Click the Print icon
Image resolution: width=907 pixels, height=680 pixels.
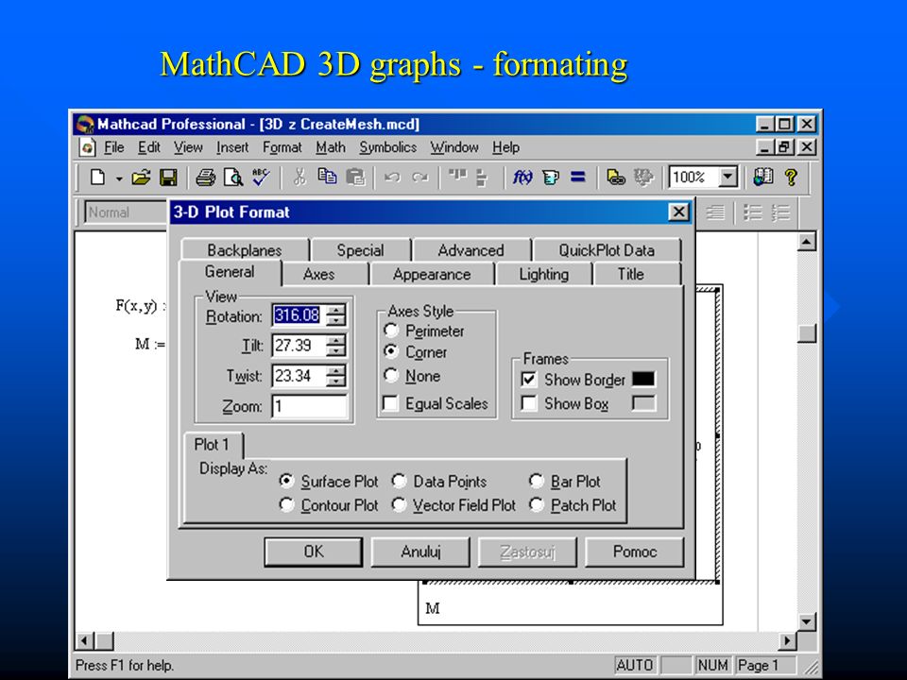pos(205,177)
